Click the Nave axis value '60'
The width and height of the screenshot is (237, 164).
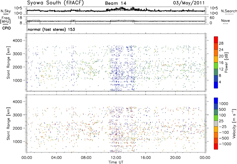pyautogui.click(x=212, y=18)
